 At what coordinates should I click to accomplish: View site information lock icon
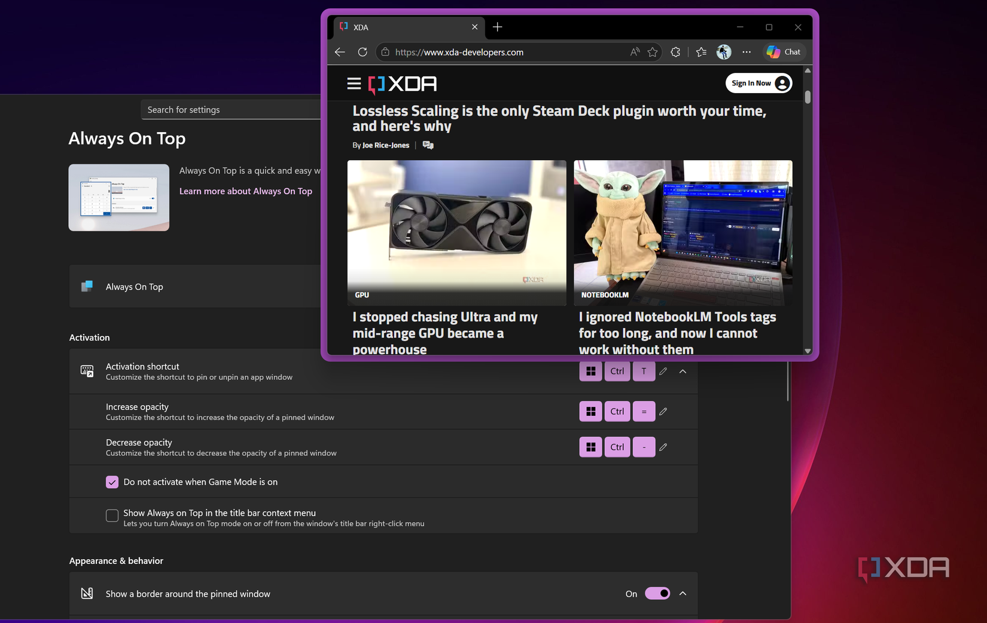tap(386, 52)
